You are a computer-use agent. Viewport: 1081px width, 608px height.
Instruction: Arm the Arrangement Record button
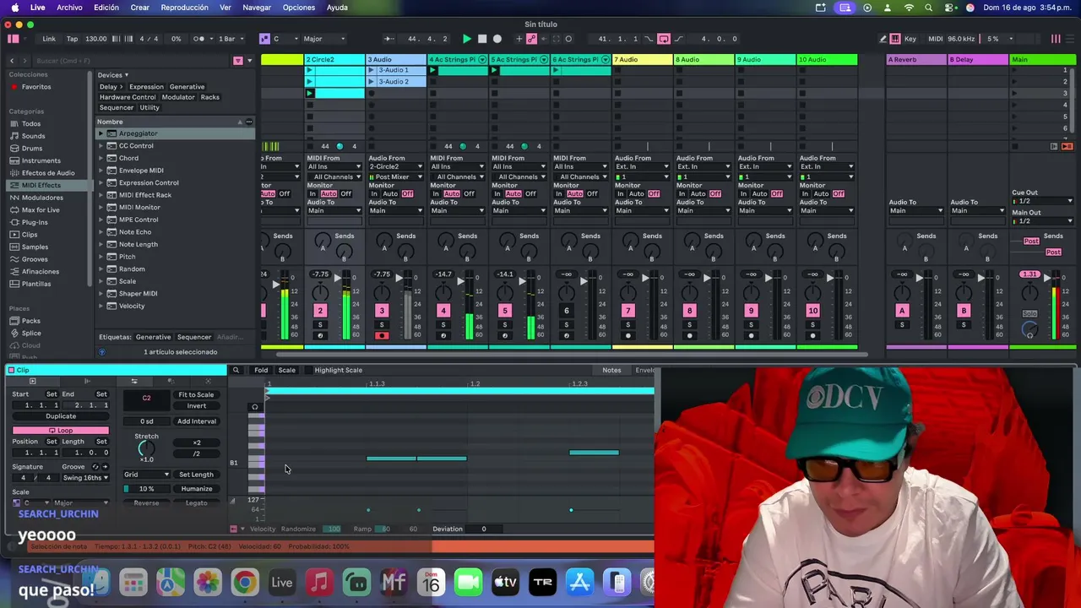(x=497, y=39)
